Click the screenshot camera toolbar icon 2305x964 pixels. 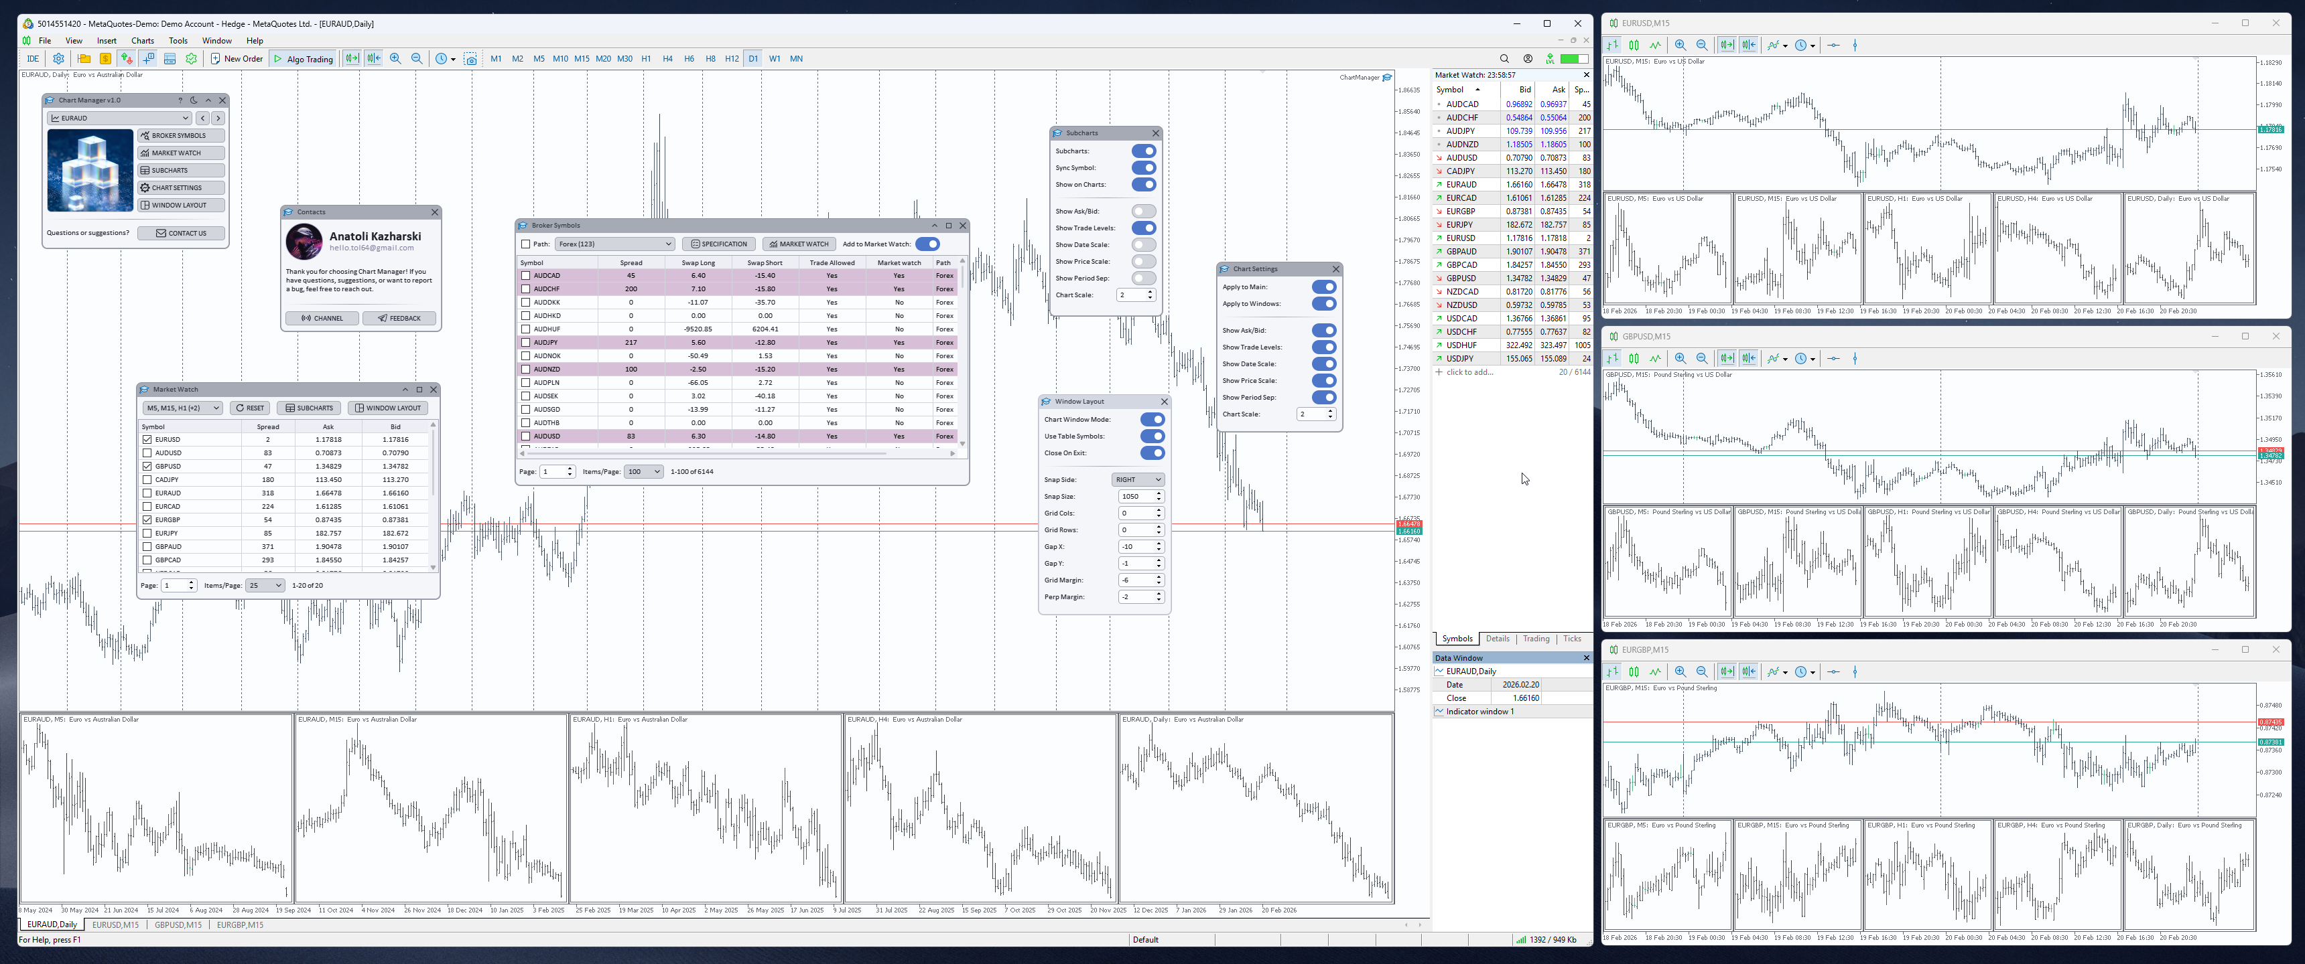(x=470, y=59)
